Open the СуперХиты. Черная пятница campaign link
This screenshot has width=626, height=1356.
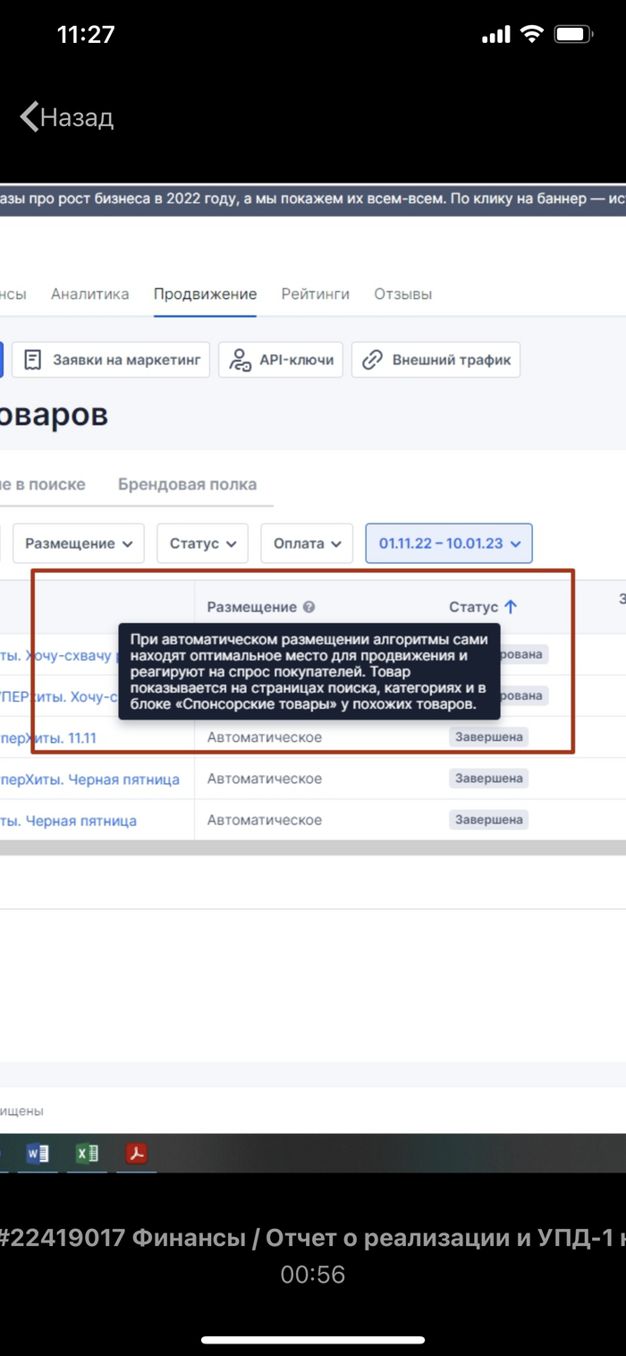click(x=89, y=779)
